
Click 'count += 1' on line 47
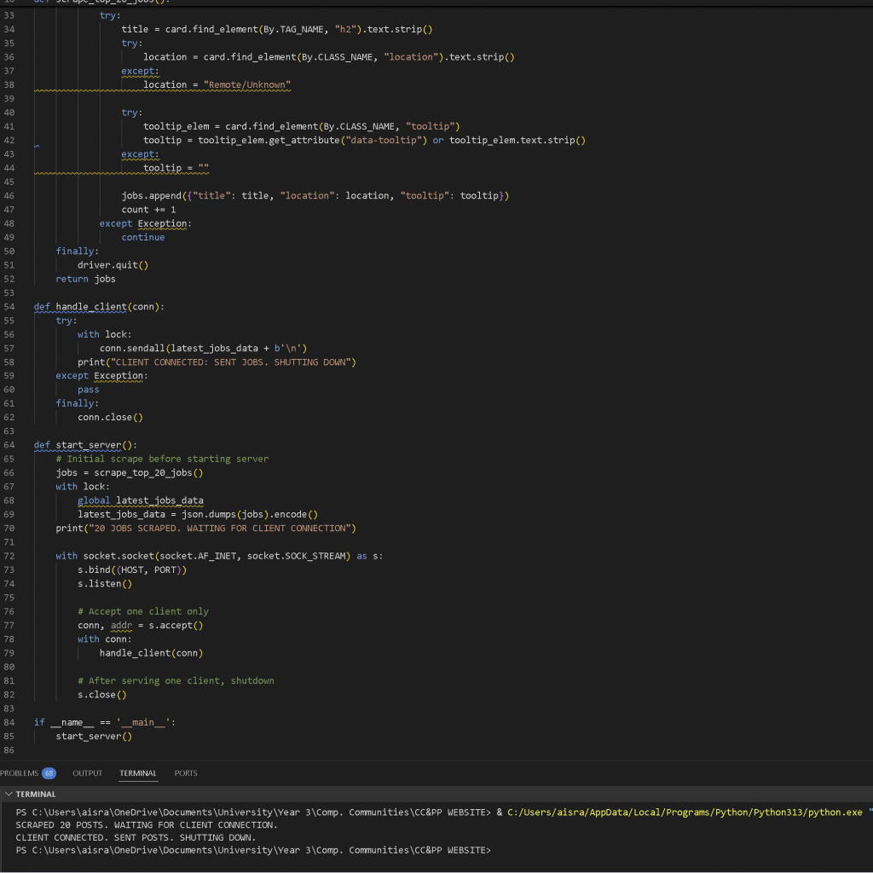tap(148, 210)
